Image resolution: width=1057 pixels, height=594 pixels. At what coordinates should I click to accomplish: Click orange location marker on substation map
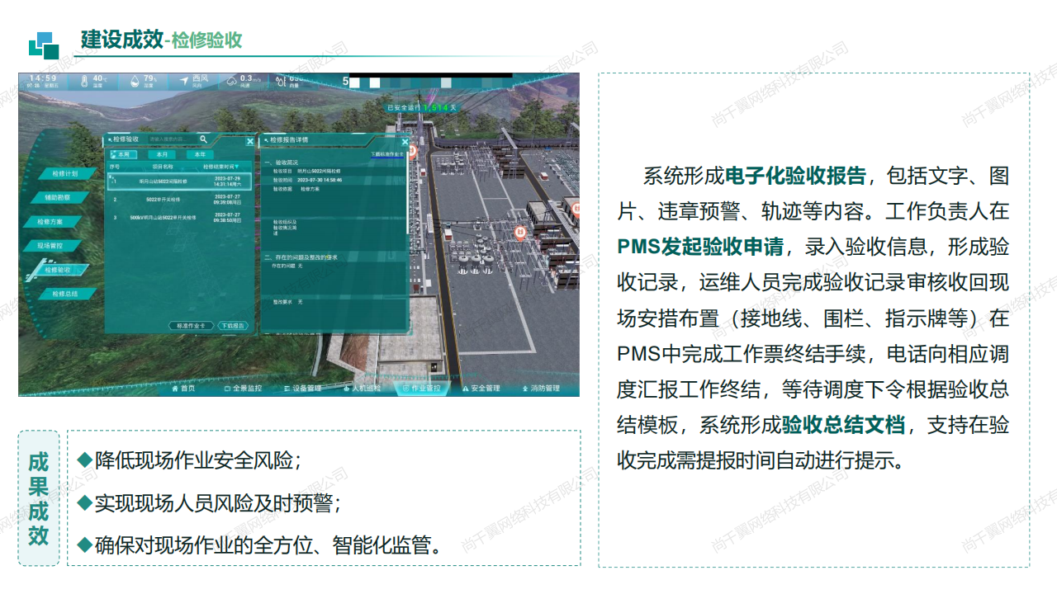pos(520,233)
